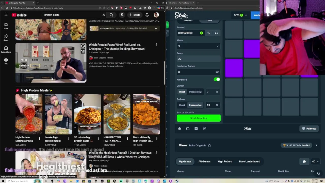The image size is (325, 183).
Task: Open YouTube notifications bell
Action: click(147, 15)
